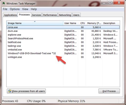
Task: Select Windows7-USB-DVD-Download-Tool.exe *32 process
Action: 63,53
